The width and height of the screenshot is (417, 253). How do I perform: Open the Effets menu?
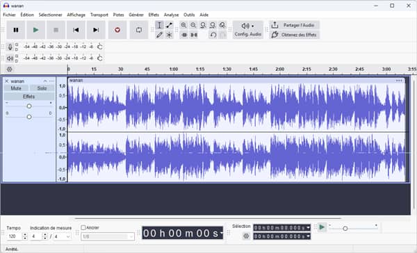tap(154, 15)
